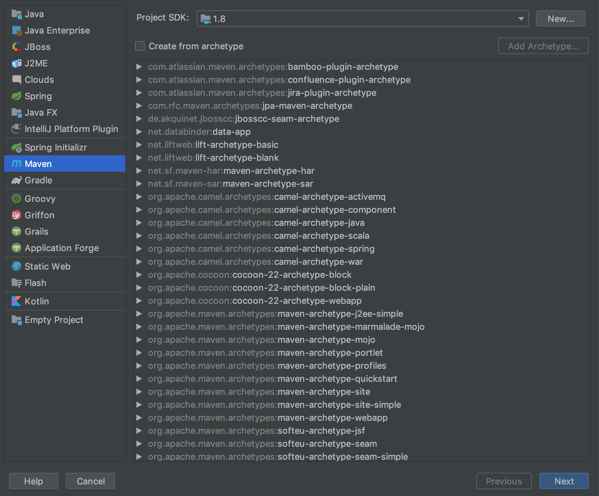Screen dimensions: 599x496
Task: Click New... SDK button
Action: 560,18
